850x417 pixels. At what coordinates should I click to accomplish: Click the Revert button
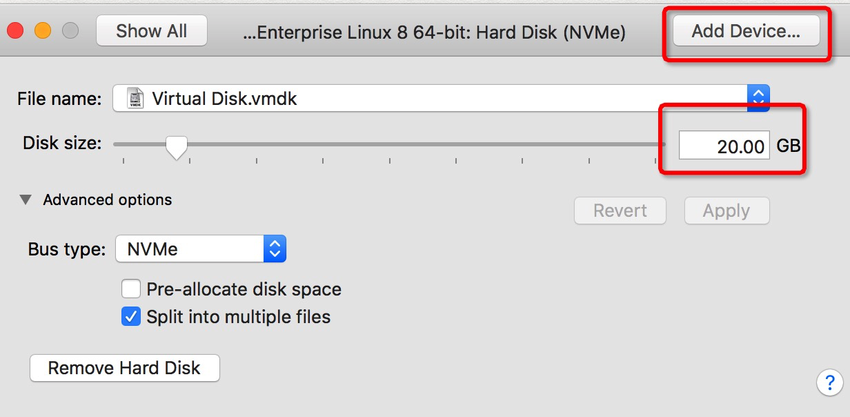(620, 211)
